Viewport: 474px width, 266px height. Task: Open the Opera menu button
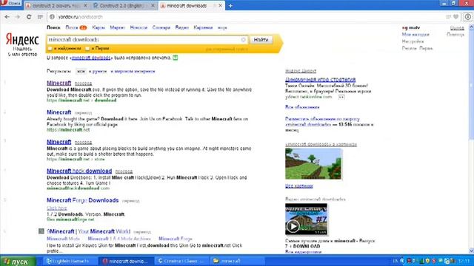(10, 3)
